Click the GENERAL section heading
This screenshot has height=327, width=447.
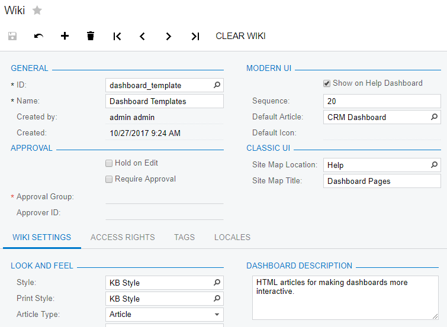point(30,69)
